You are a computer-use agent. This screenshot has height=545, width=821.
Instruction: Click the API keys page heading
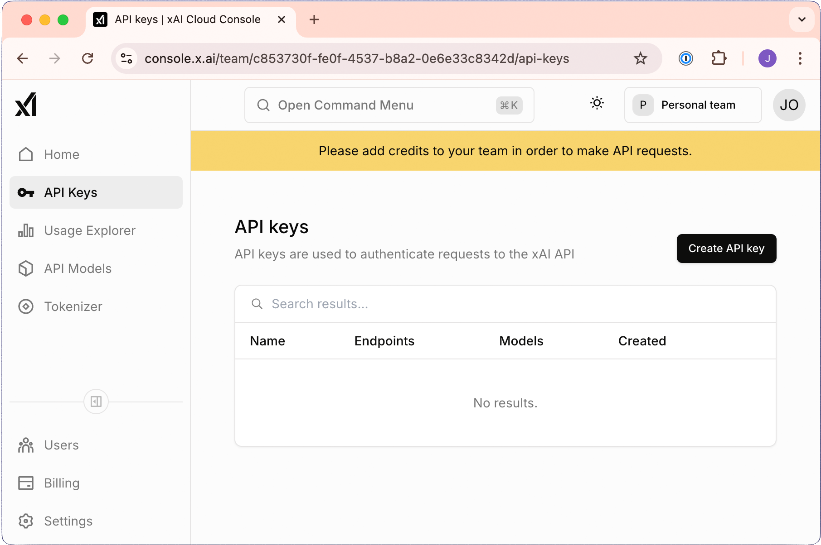click(x=272, y=227)
